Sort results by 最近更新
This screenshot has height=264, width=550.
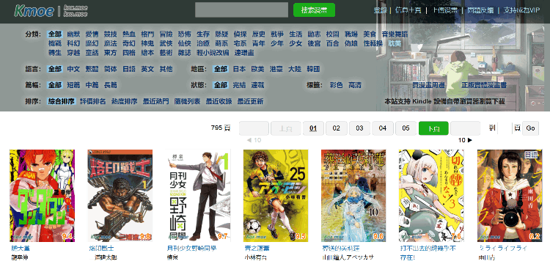251,101
